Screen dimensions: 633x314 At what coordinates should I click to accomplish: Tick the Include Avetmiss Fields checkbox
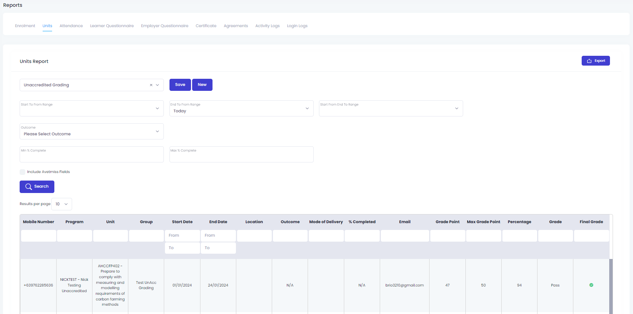pos(23,172)
